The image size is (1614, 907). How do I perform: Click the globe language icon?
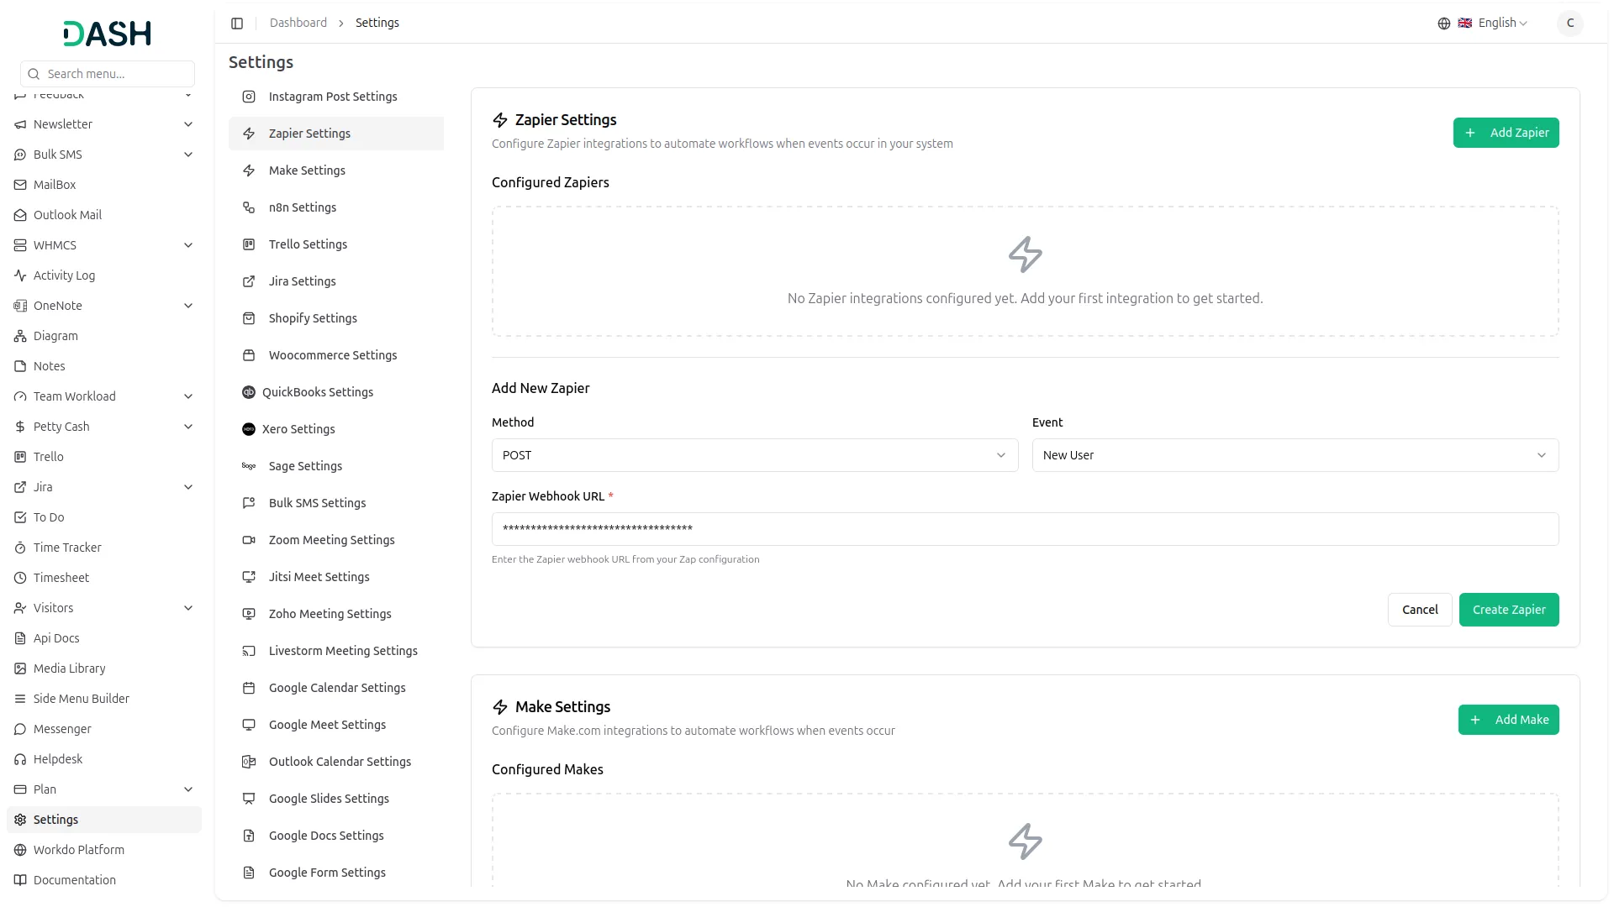(1444, 24)
